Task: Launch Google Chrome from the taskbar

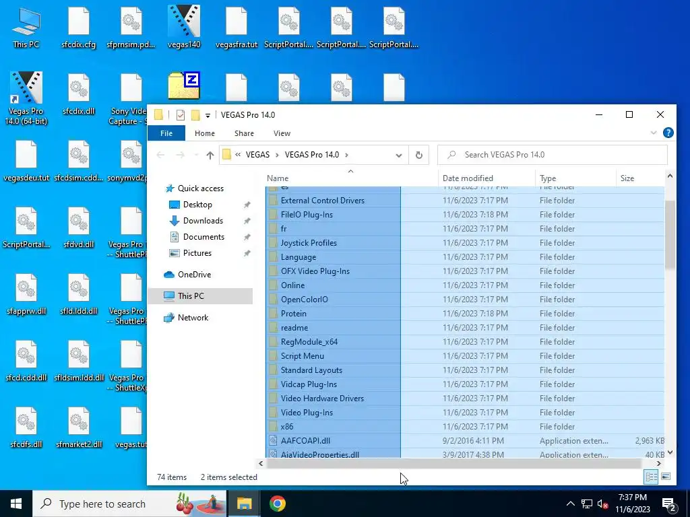Action: click(277, 504)
